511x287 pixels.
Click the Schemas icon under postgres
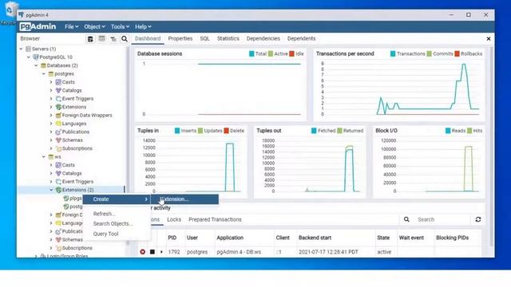tap(58, 140)
